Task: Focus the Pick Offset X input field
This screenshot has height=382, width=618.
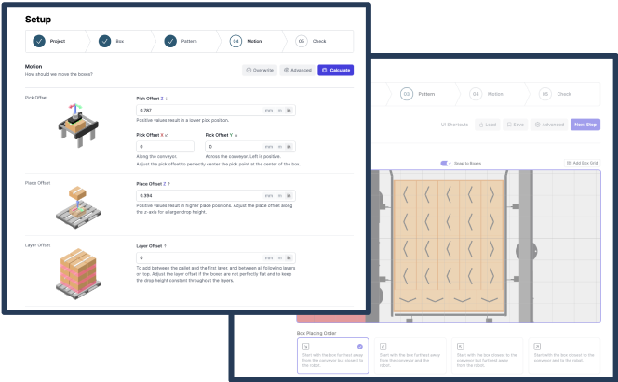Action: (165, 147)
